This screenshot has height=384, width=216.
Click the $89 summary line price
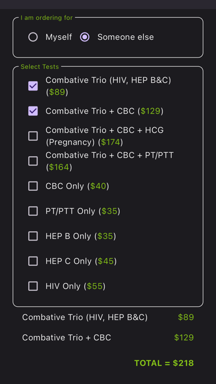pos(186,317)
